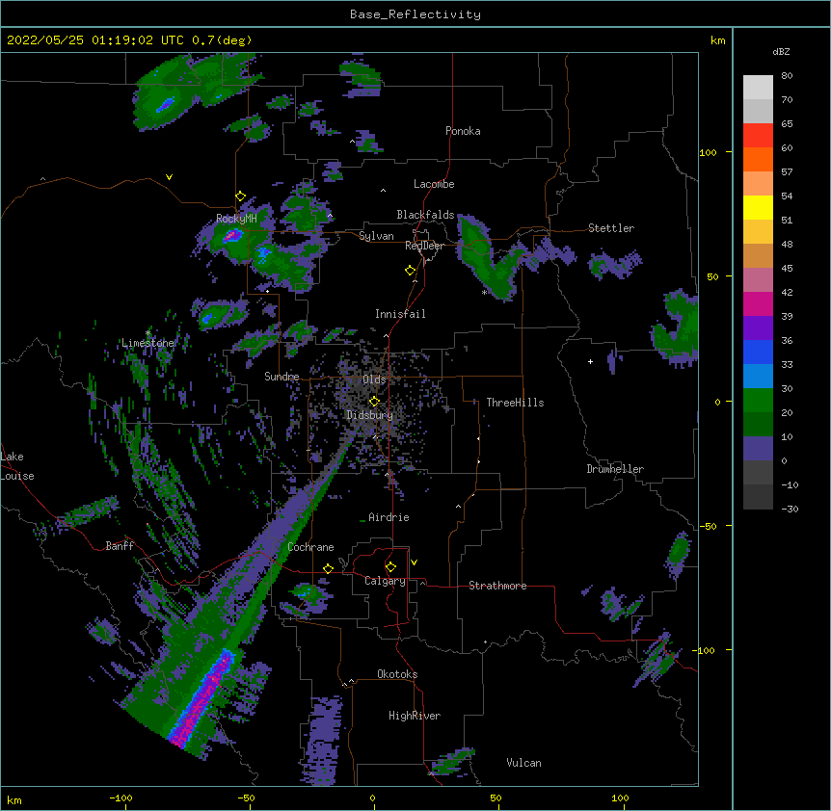Click the magenta high-reflectivity spike near the southwest edge
Screen dimensions: 831x811
point(201,701)
